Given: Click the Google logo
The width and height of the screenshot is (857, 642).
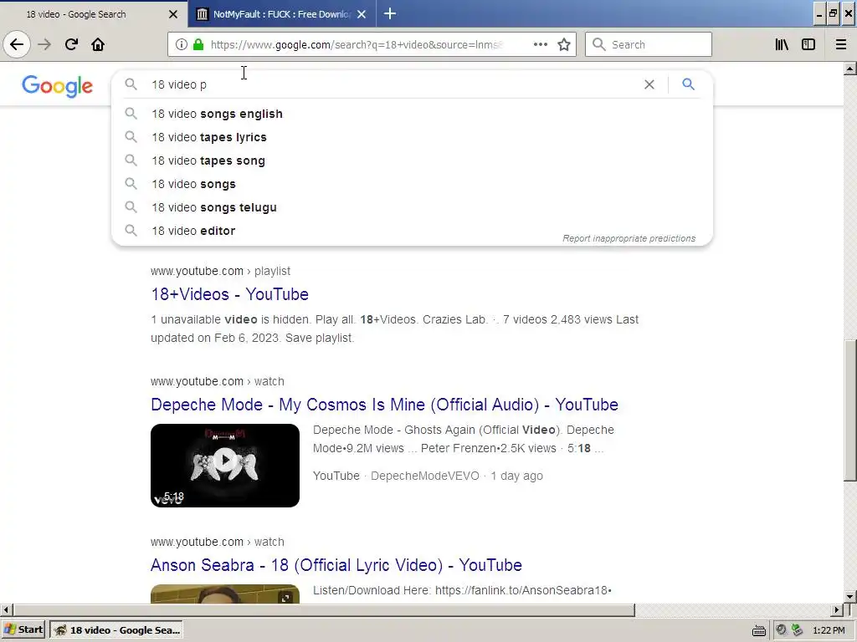Looking at the screenshot, I should 58,86.
